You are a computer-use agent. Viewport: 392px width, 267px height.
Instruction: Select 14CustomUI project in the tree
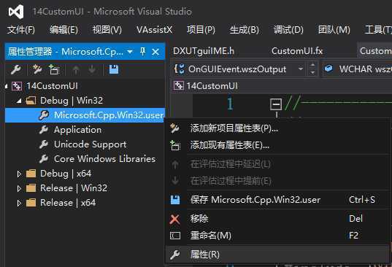(x=53, y=86)
